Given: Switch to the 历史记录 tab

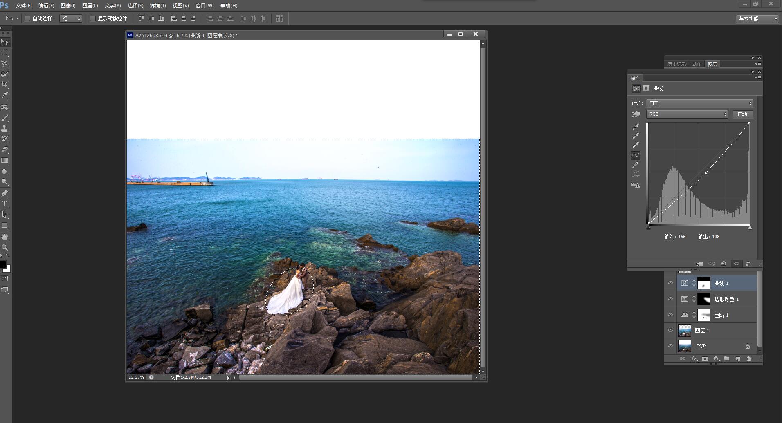Looking at the screenshot, I should tap(676, 64).
